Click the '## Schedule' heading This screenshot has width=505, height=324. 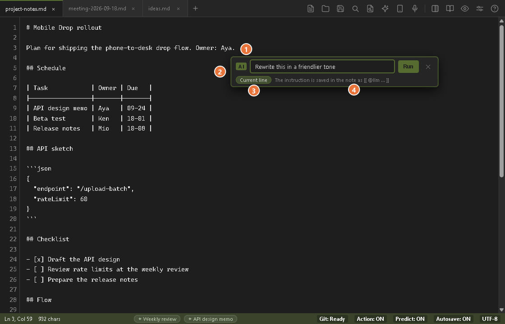click(x=46, y=68)
